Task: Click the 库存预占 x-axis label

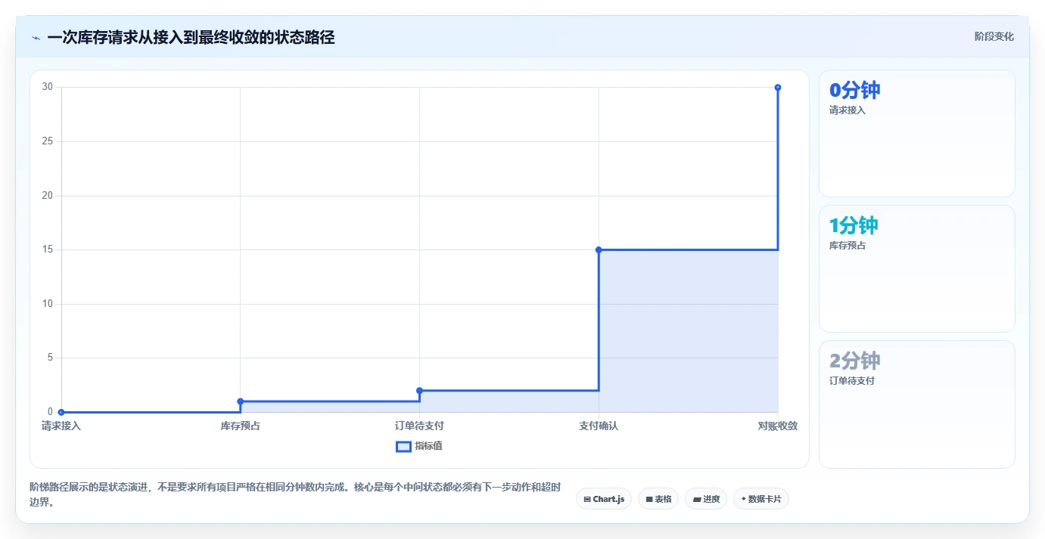Action: click(x=240, y=426)
